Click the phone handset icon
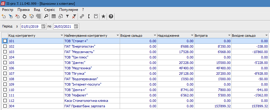Screen dimensions: 270x110 [x=89, y=16]
